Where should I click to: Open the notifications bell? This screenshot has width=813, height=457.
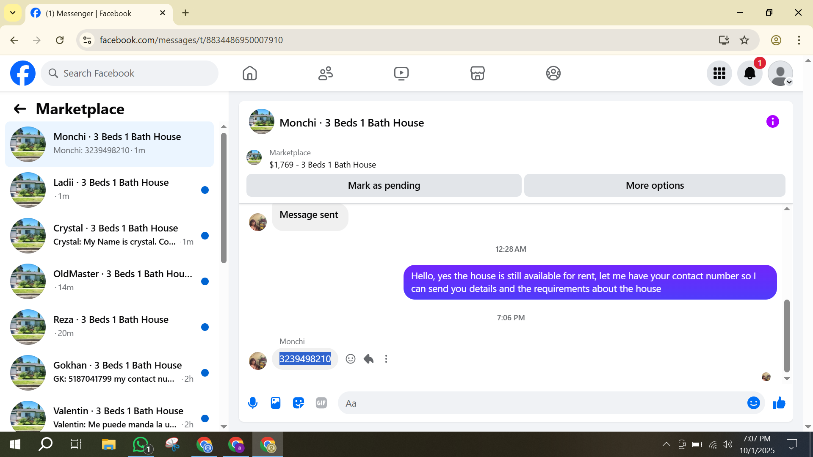[x=750, y=73]
